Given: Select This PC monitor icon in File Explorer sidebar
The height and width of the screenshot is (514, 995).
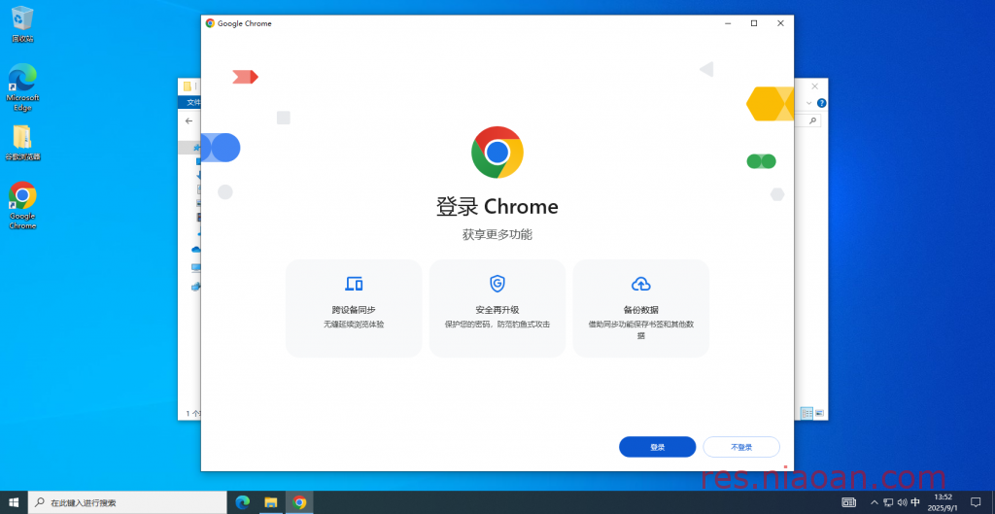Looking at the screenshot, I should click(x=196, y=268).
